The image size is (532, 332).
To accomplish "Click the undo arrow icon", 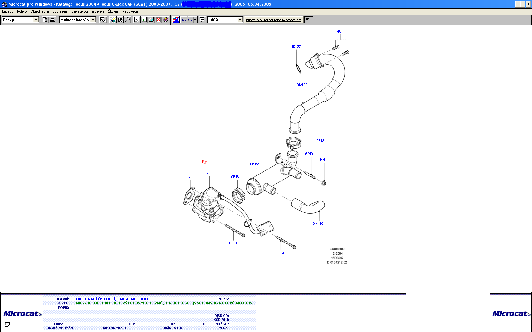I will tap(184, 20).
